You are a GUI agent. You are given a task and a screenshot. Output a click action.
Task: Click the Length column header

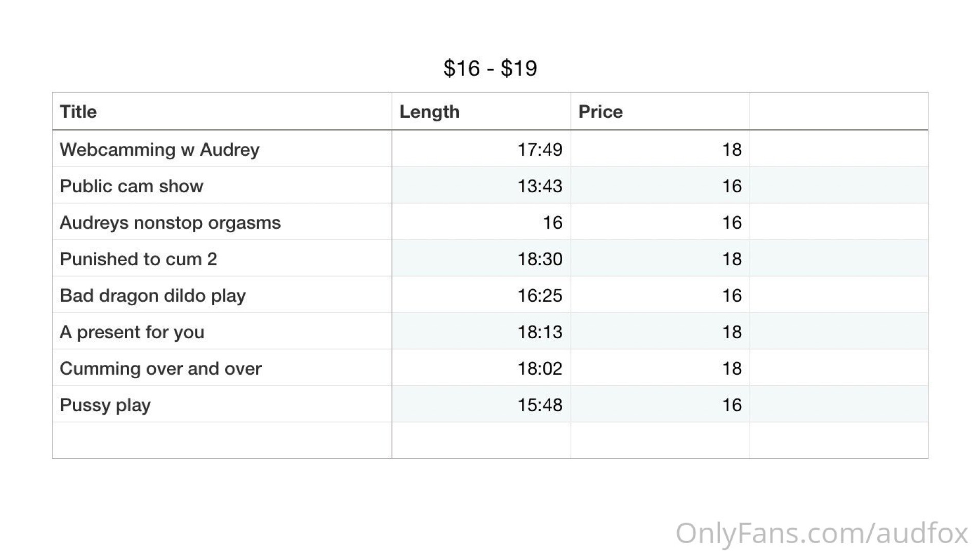pos(429,112)
